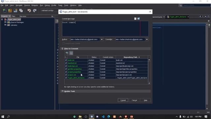Viewport: 211px width, 119px height.
Task: Click the New File toolbar icon
Action: 5,10
